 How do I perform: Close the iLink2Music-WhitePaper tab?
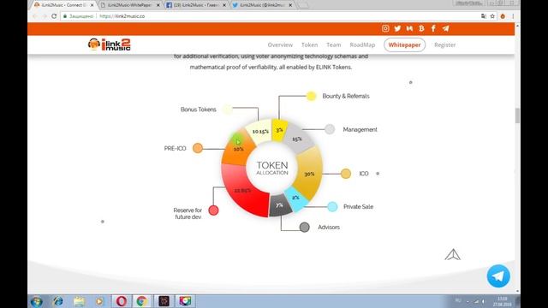pos(158,5)
